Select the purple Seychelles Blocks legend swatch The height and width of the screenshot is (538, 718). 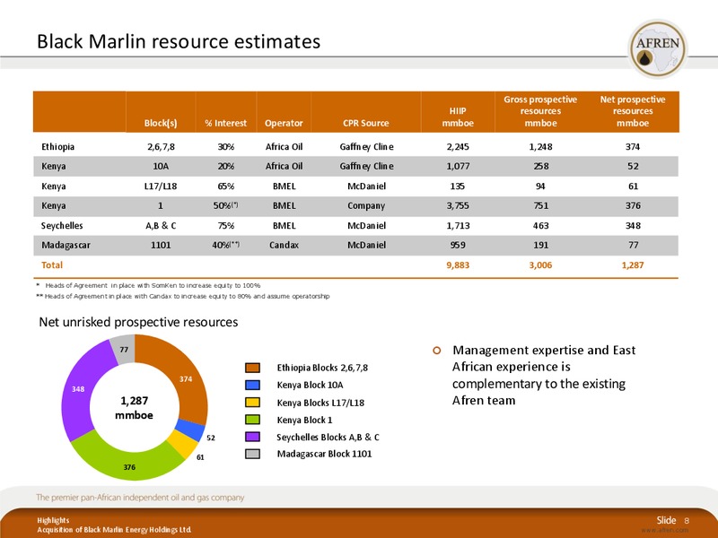[252, 437]
